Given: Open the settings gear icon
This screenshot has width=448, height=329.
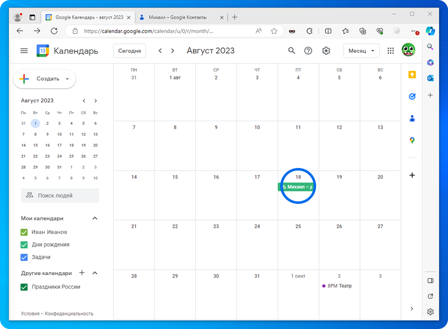Looking at the screenshot, I should click(326, 51).
